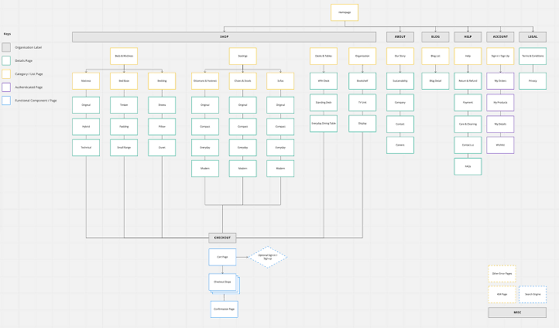The height and width of the screenshot is (328, 559).
Task: Select the Pillow details page box
Action: point(162,127)
